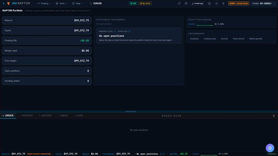The image size is (278, 156).
Task: Click the icon left of the DEMO badge
Action: coord(223,3)
